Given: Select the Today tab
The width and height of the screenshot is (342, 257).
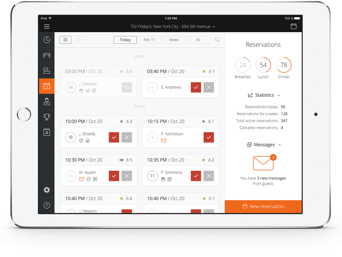Looking at the screenshot, I should click(x=125, y=40).
